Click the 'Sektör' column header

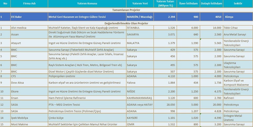238,4
